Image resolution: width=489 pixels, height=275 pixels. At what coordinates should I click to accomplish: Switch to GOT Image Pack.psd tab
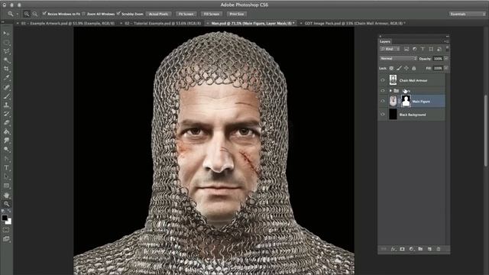pos(355,23)
